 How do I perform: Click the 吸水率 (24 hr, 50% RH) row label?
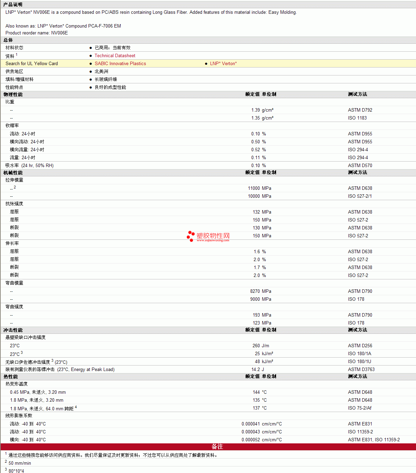point(30,165)
